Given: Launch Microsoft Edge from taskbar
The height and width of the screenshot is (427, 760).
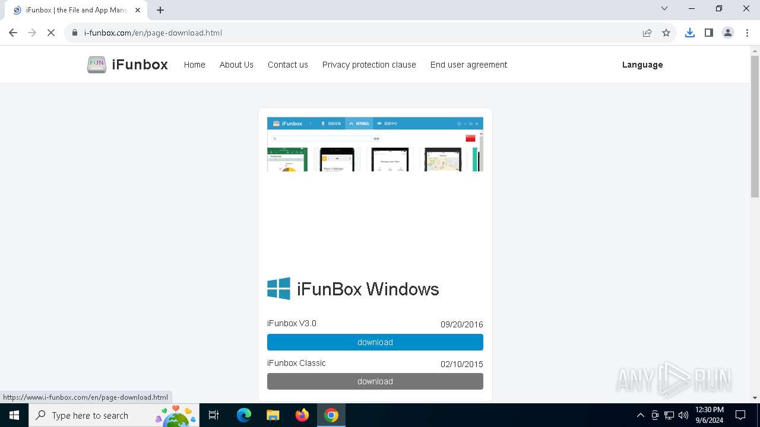Looking at the screenshot, I should click(x=244, y=415).
